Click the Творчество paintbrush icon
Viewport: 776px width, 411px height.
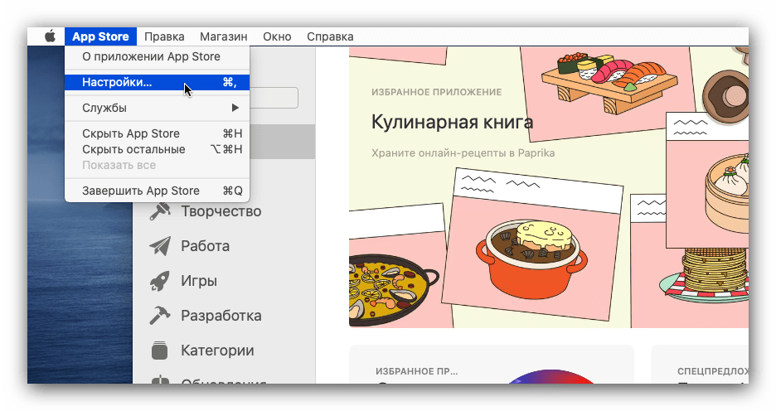(159, 211)
